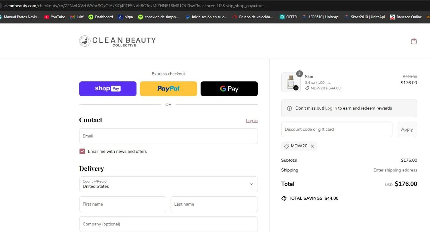
Task: Open the luisf Gmail bookmark
Action: click(x=77, y=17)
